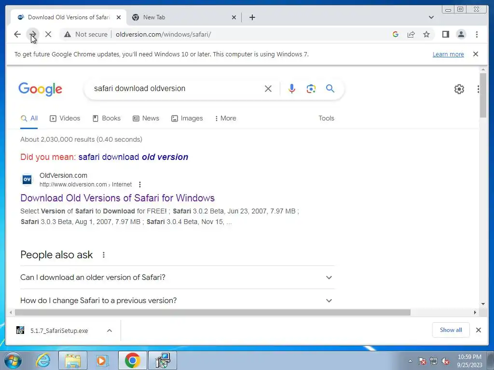
Task: Close Download Old Versions of Safari tab
Action: [119, 17]
